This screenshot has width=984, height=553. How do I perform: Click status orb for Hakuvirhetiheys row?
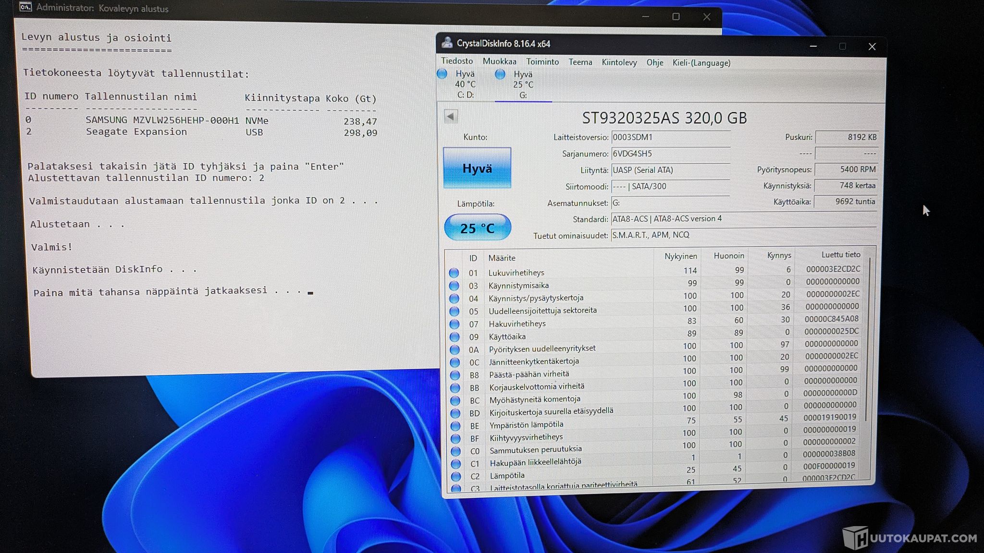454,324
